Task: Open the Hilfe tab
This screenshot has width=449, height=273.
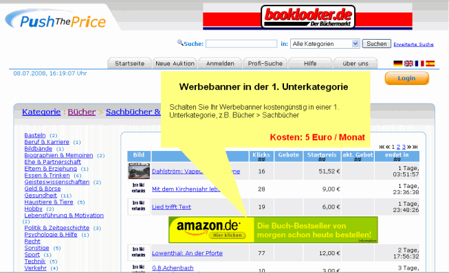Action: 310,63
